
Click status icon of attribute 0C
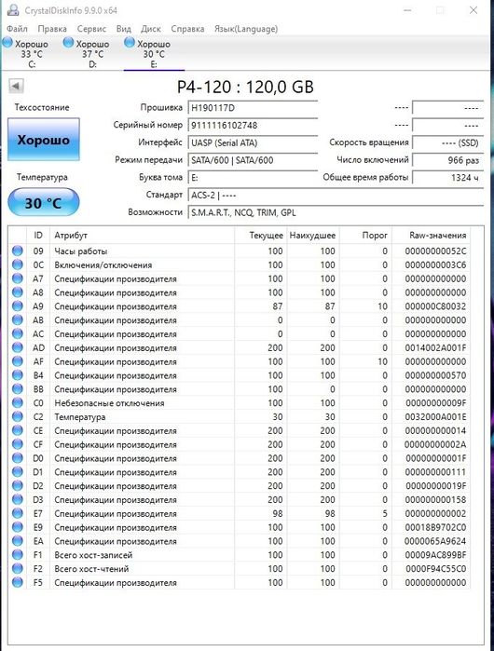[x=18, y=264]
